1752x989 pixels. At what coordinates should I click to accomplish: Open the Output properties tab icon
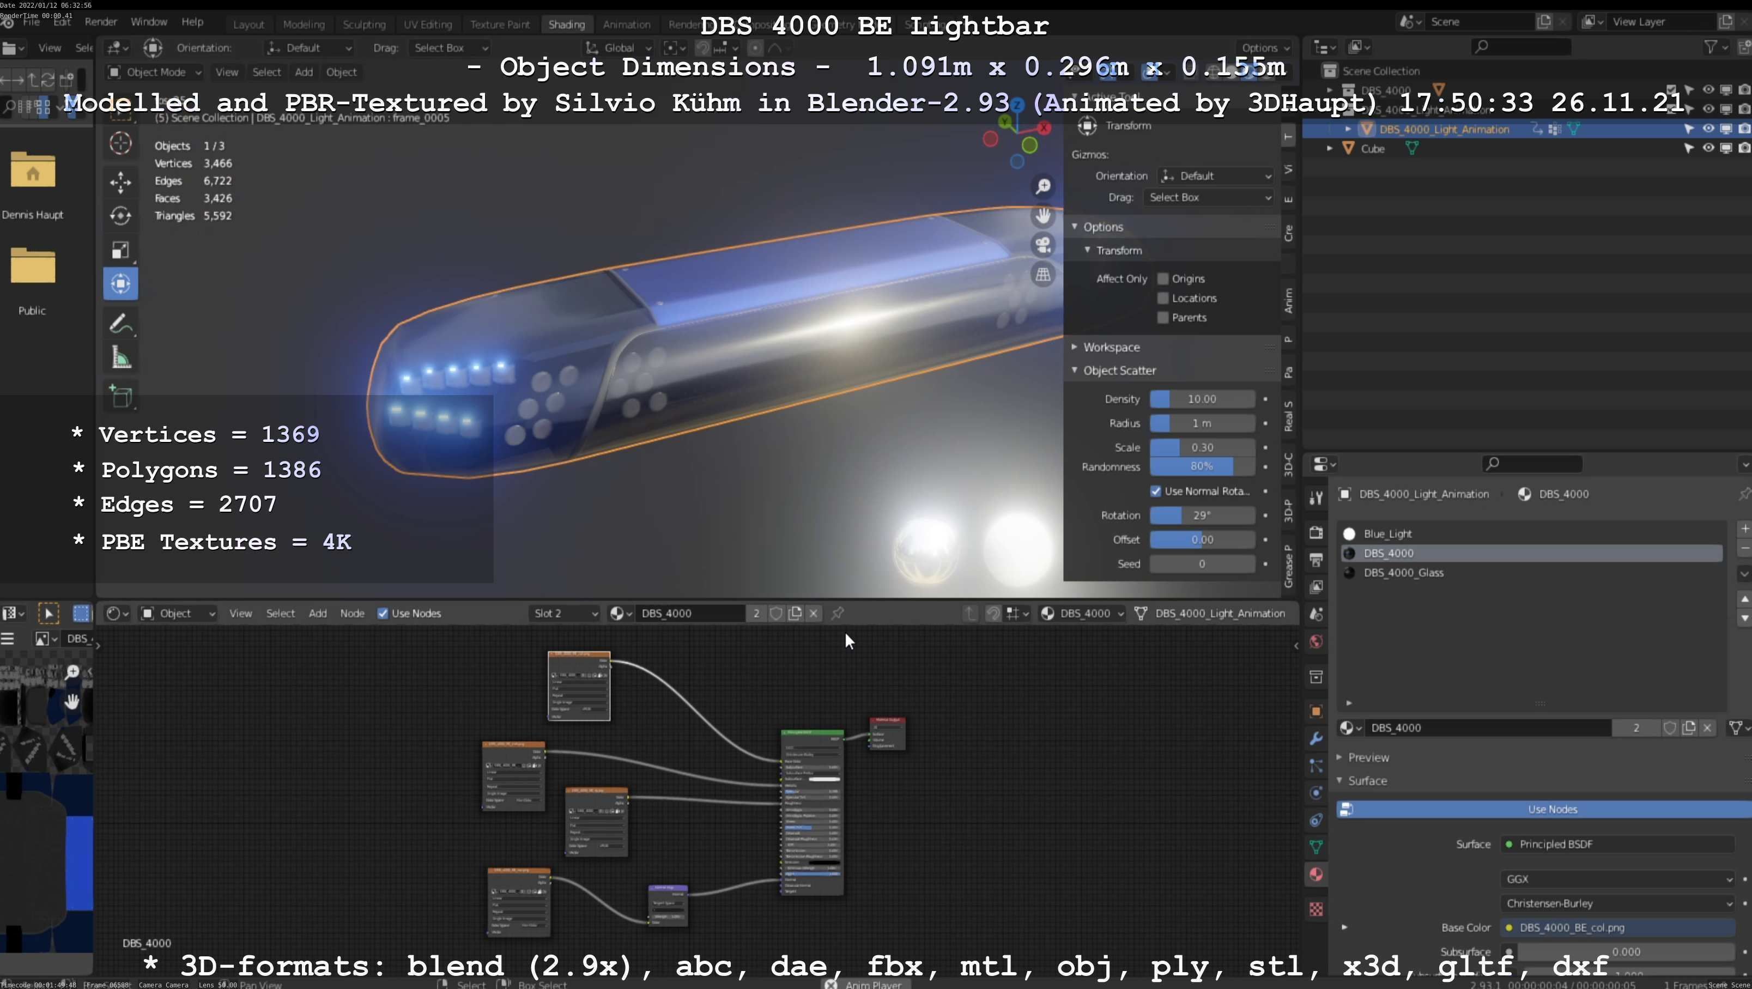pos(1316,560)
